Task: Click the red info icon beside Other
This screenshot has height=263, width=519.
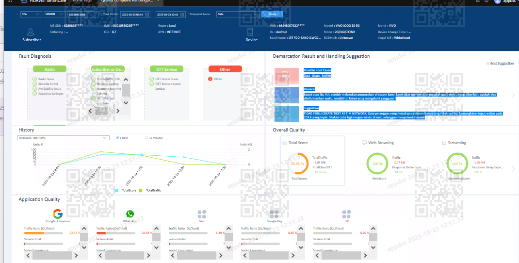Action: click(x=210, y=79)
